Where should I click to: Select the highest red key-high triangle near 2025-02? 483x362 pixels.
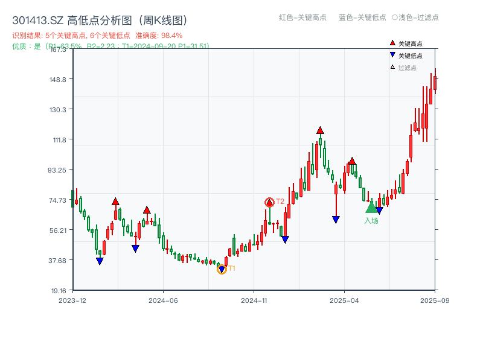(320, 130)
